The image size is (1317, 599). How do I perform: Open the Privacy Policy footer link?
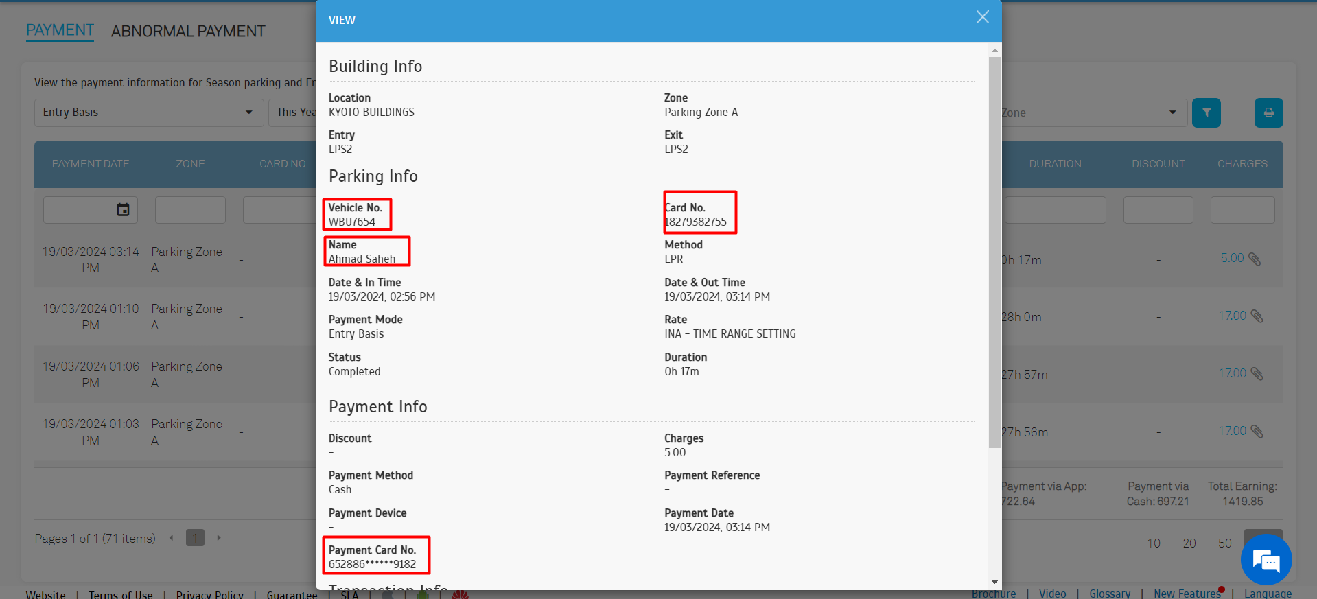pos(209,594)
